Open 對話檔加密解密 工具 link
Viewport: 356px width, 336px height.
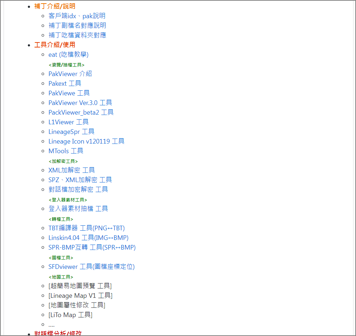(78, 190)
